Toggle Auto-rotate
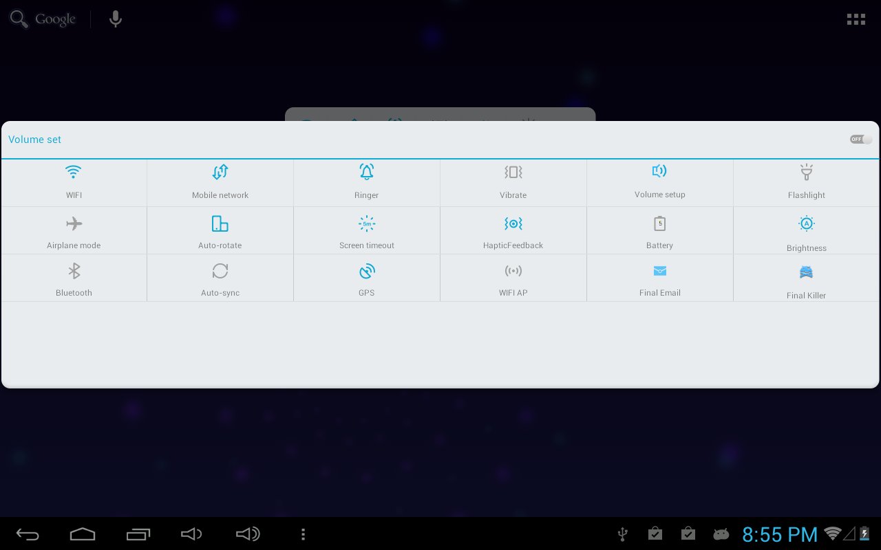Viewport: 881px width, 550px height. point(220,231)
